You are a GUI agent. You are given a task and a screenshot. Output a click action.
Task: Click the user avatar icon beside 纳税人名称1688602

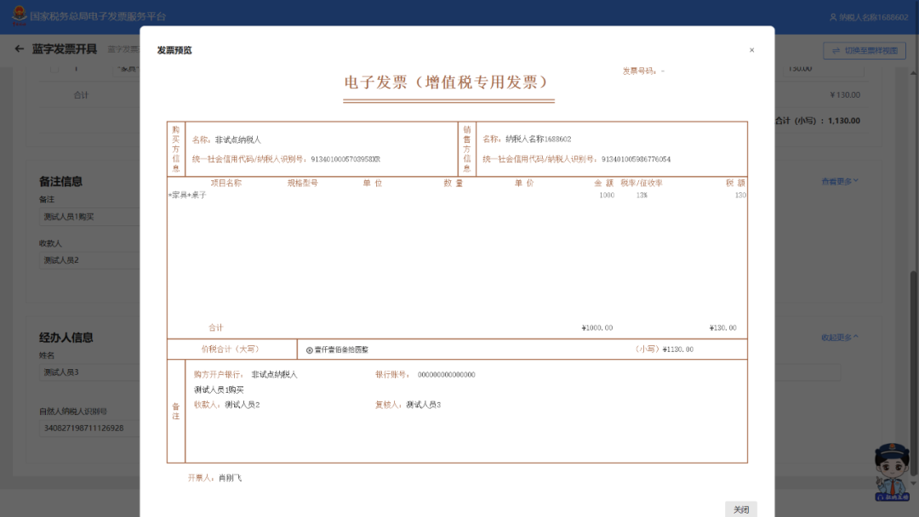point(833,18)
